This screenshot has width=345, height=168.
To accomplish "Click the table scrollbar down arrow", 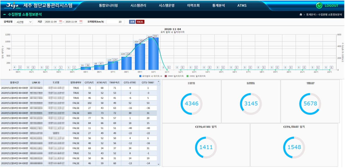I will coord(158,164).
